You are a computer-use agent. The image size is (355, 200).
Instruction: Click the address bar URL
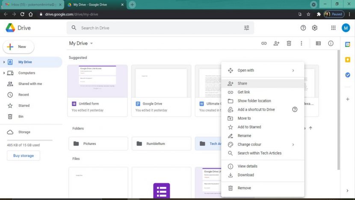click(x=71, y=14)
